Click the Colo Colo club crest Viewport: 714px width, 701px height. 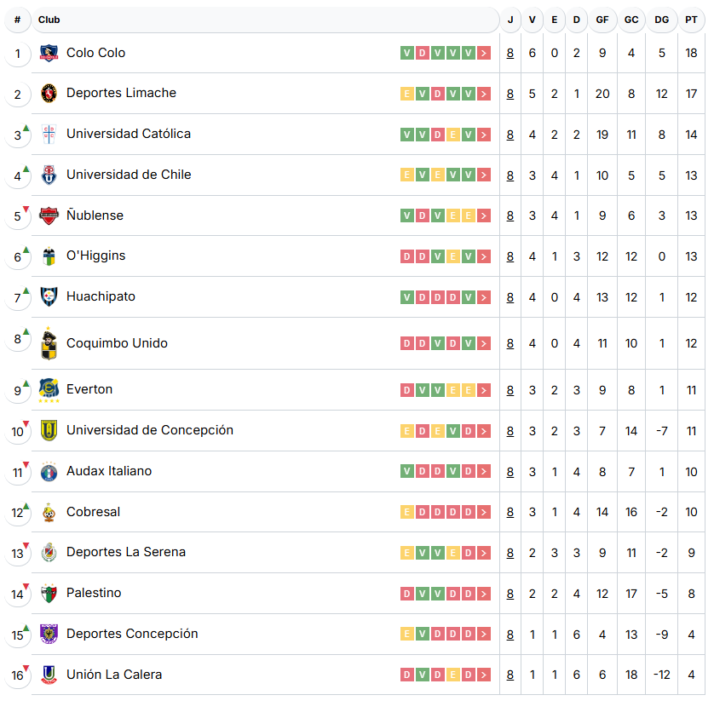tap(49, 53)
